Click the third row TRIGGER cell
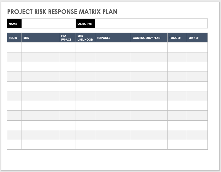Viewport: 221px width, 172px height. [x=177, y=67]
